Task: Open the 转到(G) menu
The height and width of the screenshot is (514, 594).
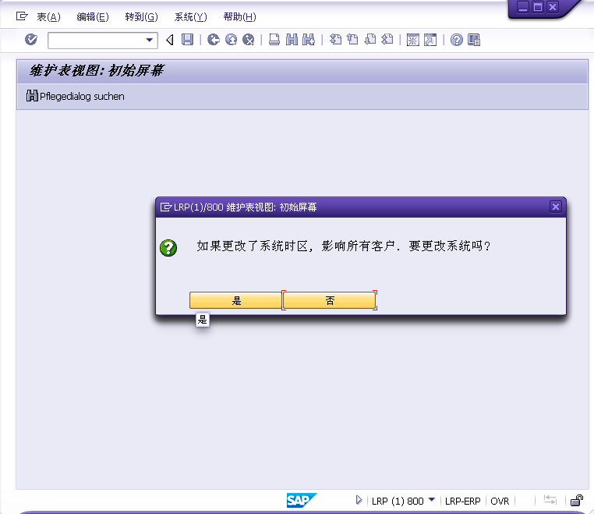Action: tap(141, 16)
